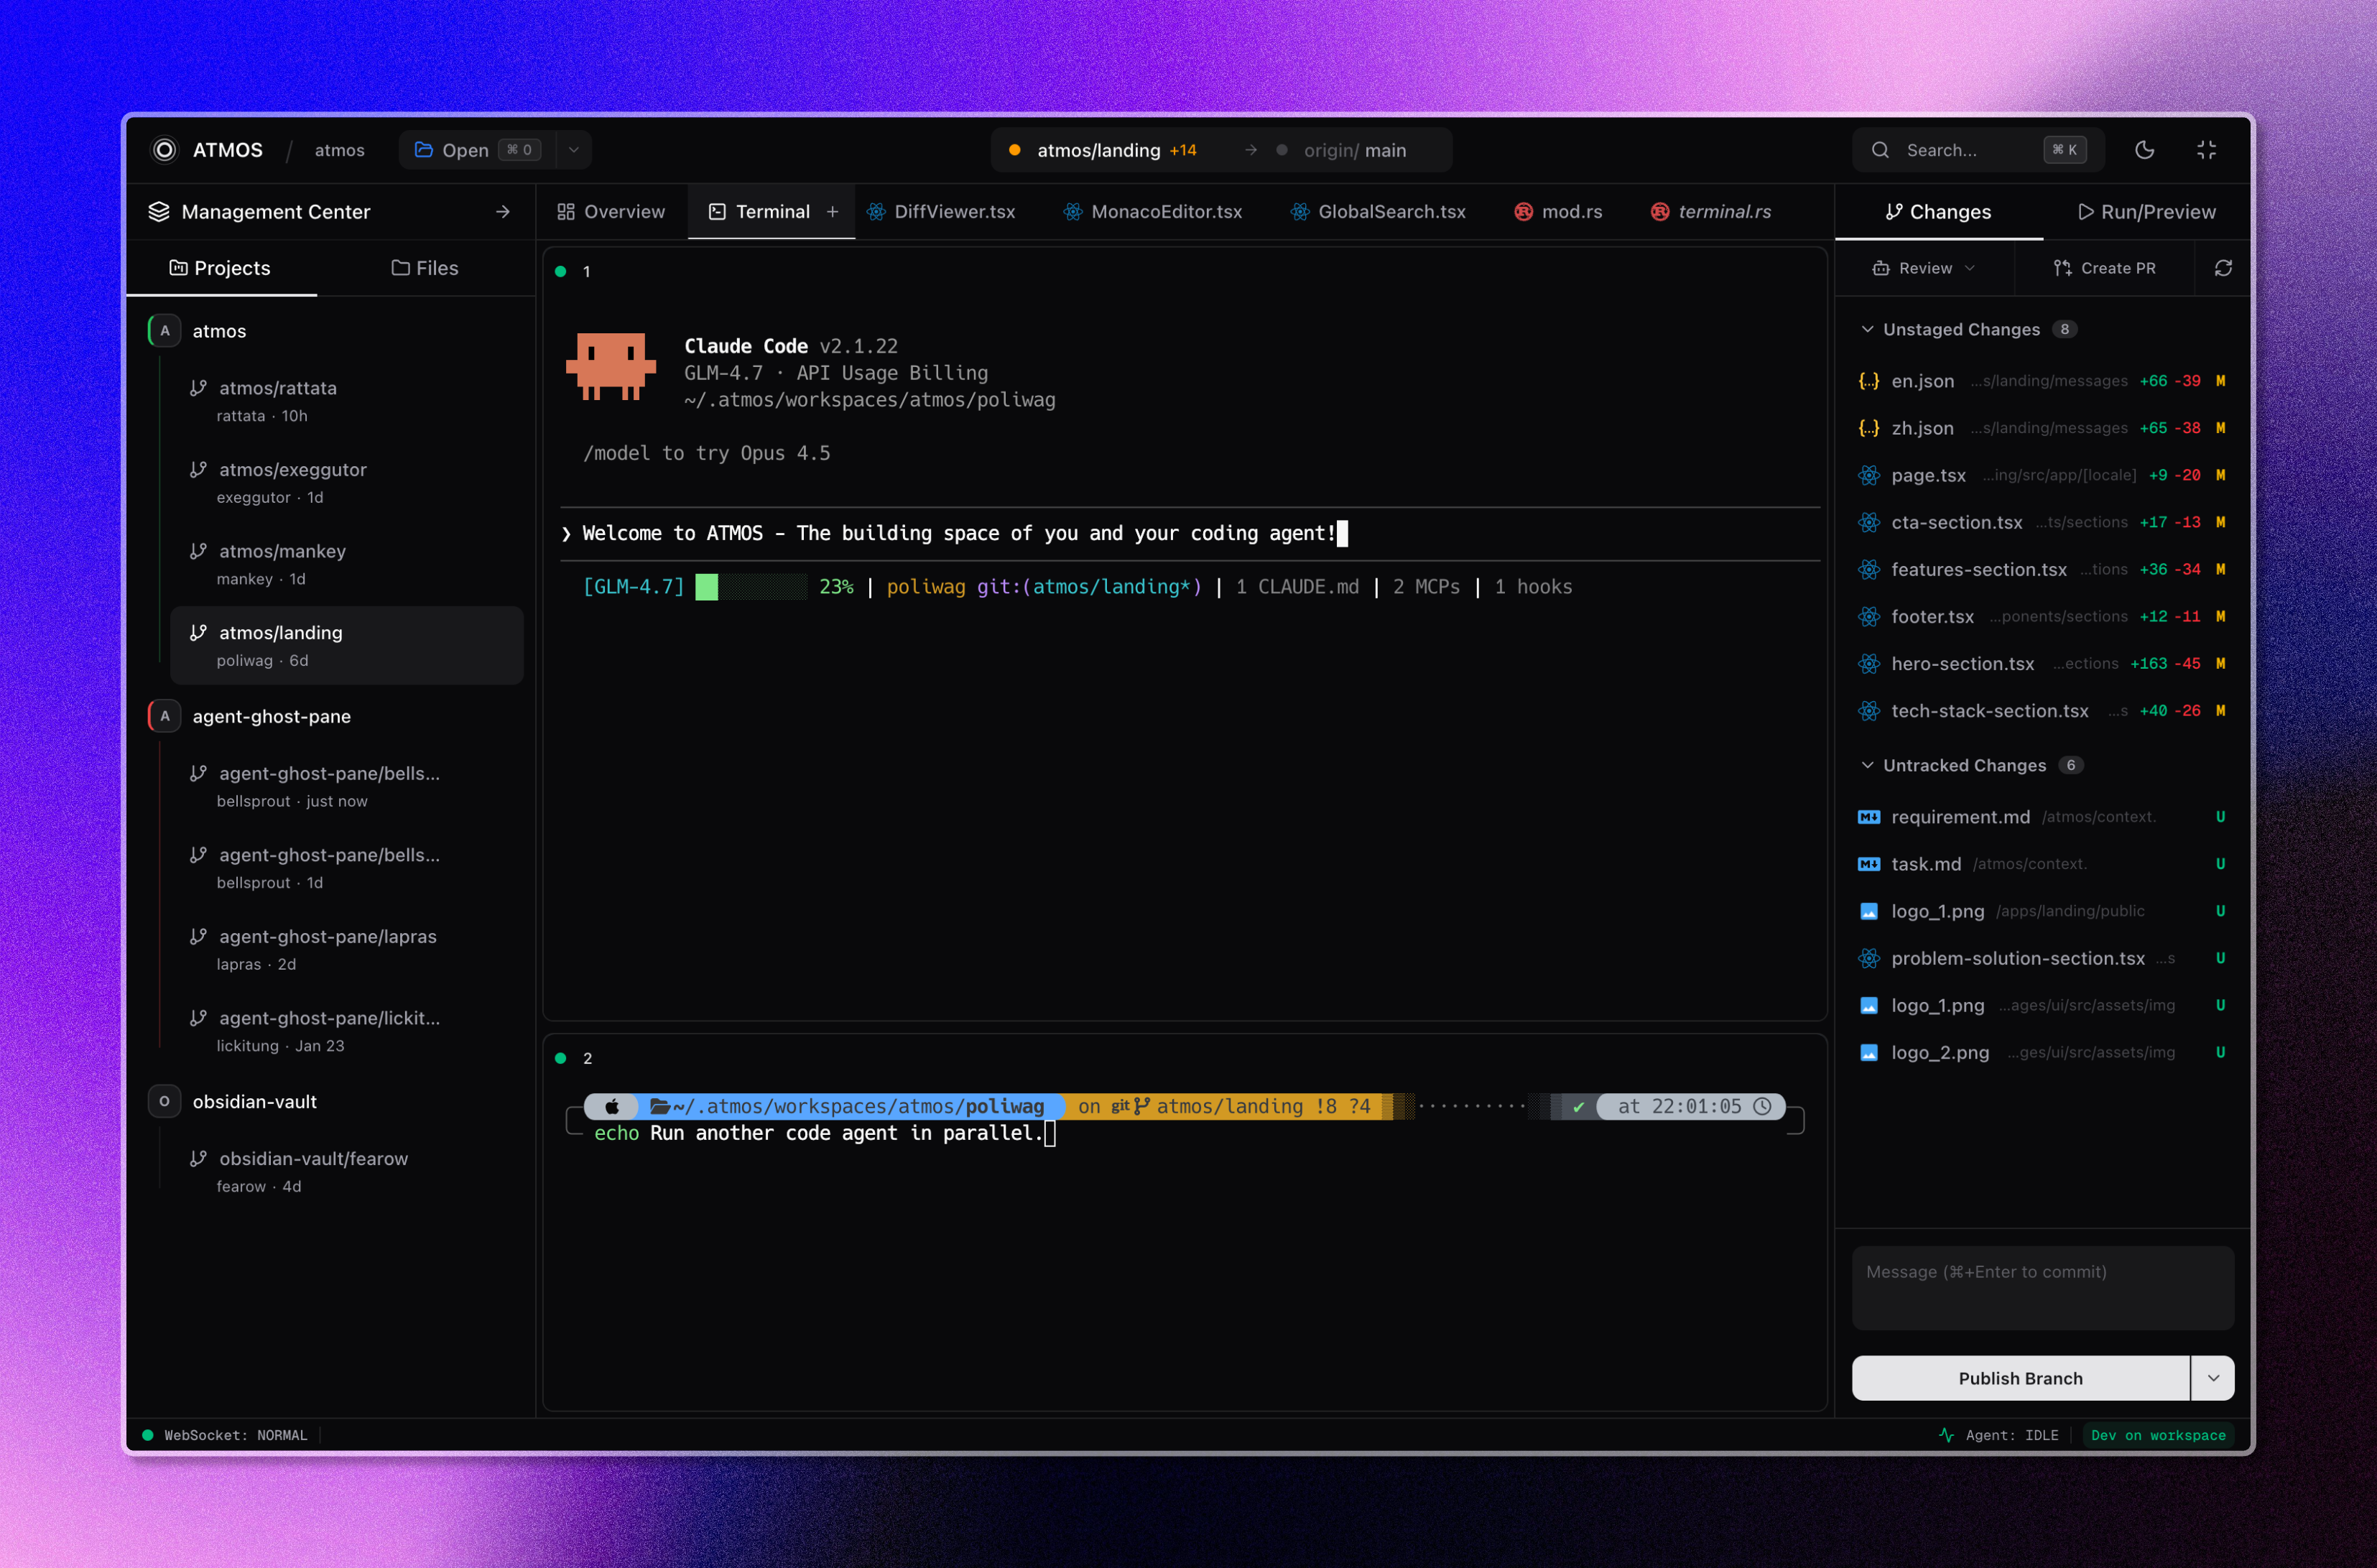Focus the Claude Code prompt input
Screen dimensions: 2377x1568
[x=1190, y=533]
